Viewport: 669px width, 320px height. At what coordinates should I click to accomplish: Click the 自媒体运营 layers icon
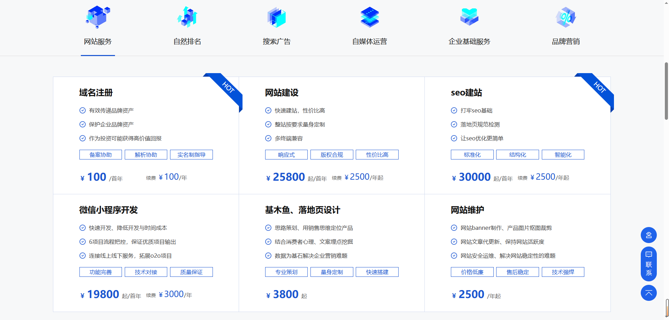tap(370, 17)
